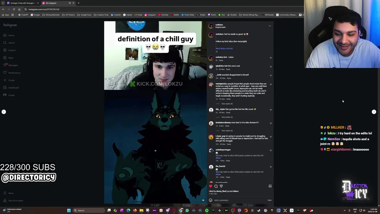Click the Add a comment field
380x214 pixels.
pyautogui.click(x=240, y=200)
